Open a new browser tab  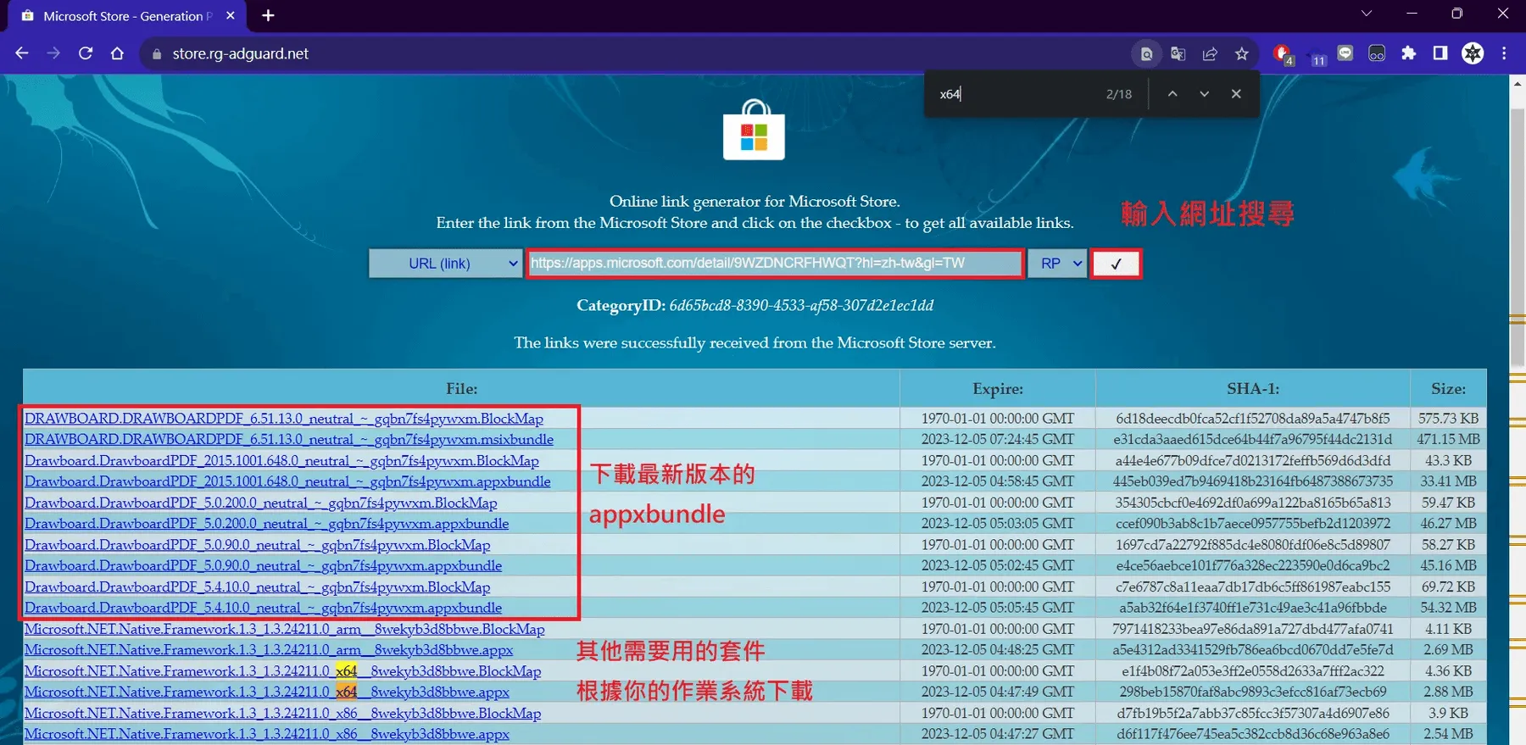click(x=268, y=15)
